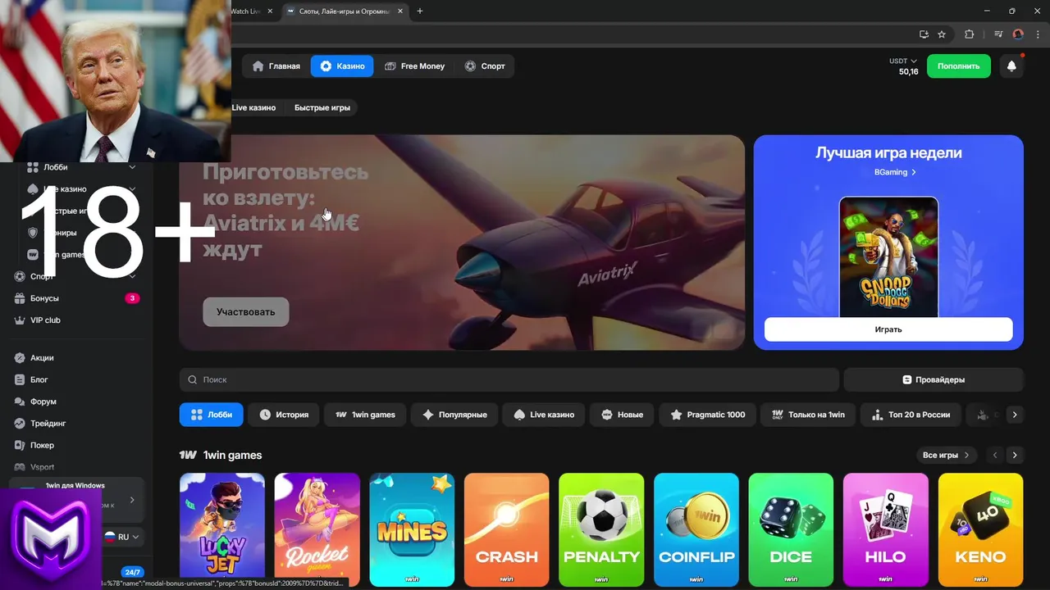This screenshot has width=1050, height=590.
Task: Click the green Пополнить button
Action: click(x=958, y=66)
